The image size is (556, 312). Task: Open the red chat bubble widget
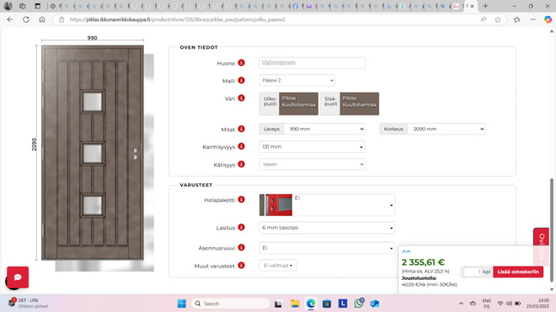point(18,278)
